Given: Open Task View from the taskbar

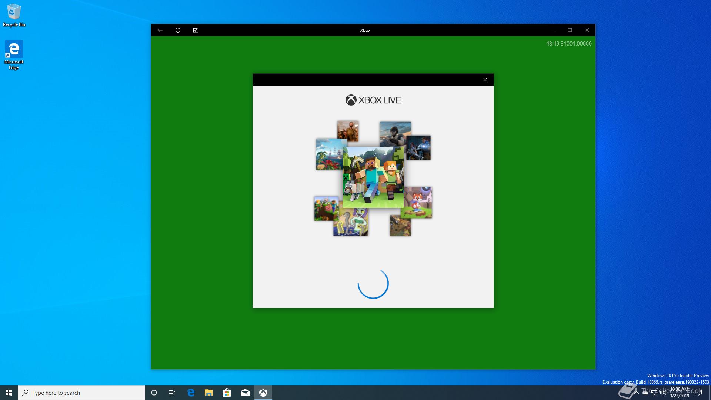Looking at the screenshot, I should 172,393.
